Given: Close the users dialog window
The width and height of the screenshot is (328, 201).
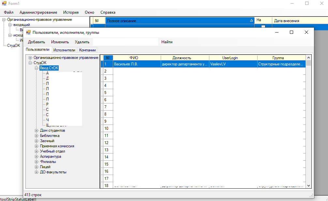Looking at the screenshot, I should click(x=306, y=32).
